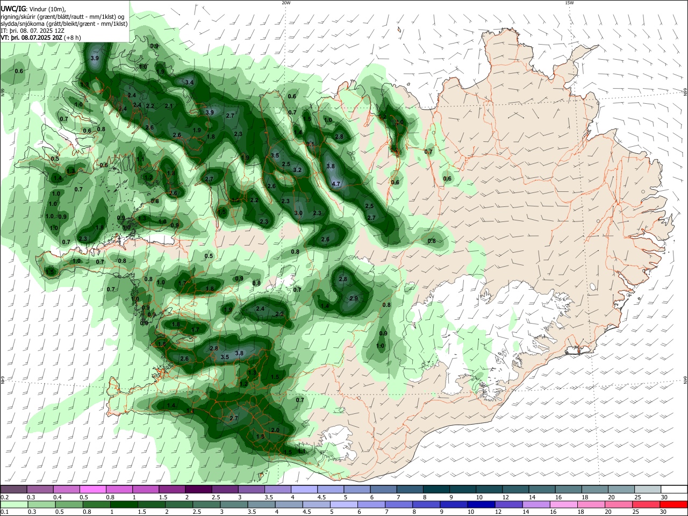
Task: Click the dark mauve 0.2–0.3 snow legend swatch
Action: (x=13, y=490)
